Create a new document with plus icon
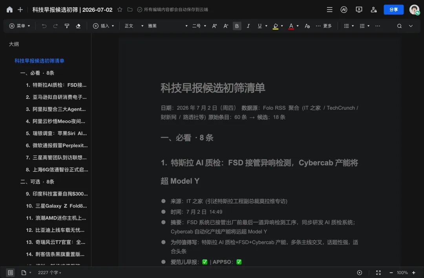 20,10
